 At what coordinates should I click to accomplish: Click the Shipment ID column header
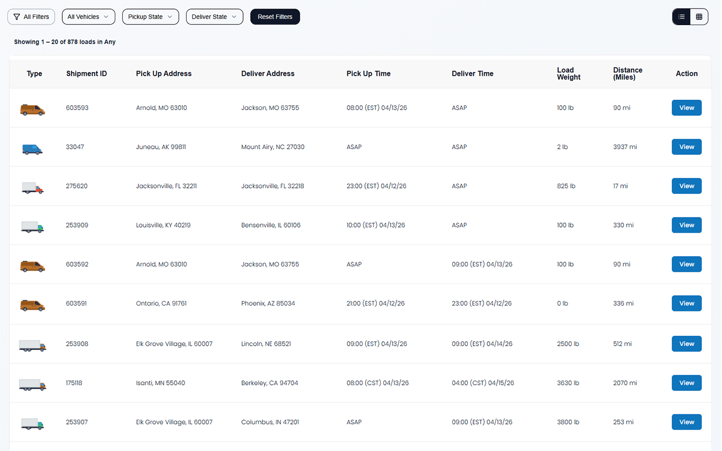86,74
